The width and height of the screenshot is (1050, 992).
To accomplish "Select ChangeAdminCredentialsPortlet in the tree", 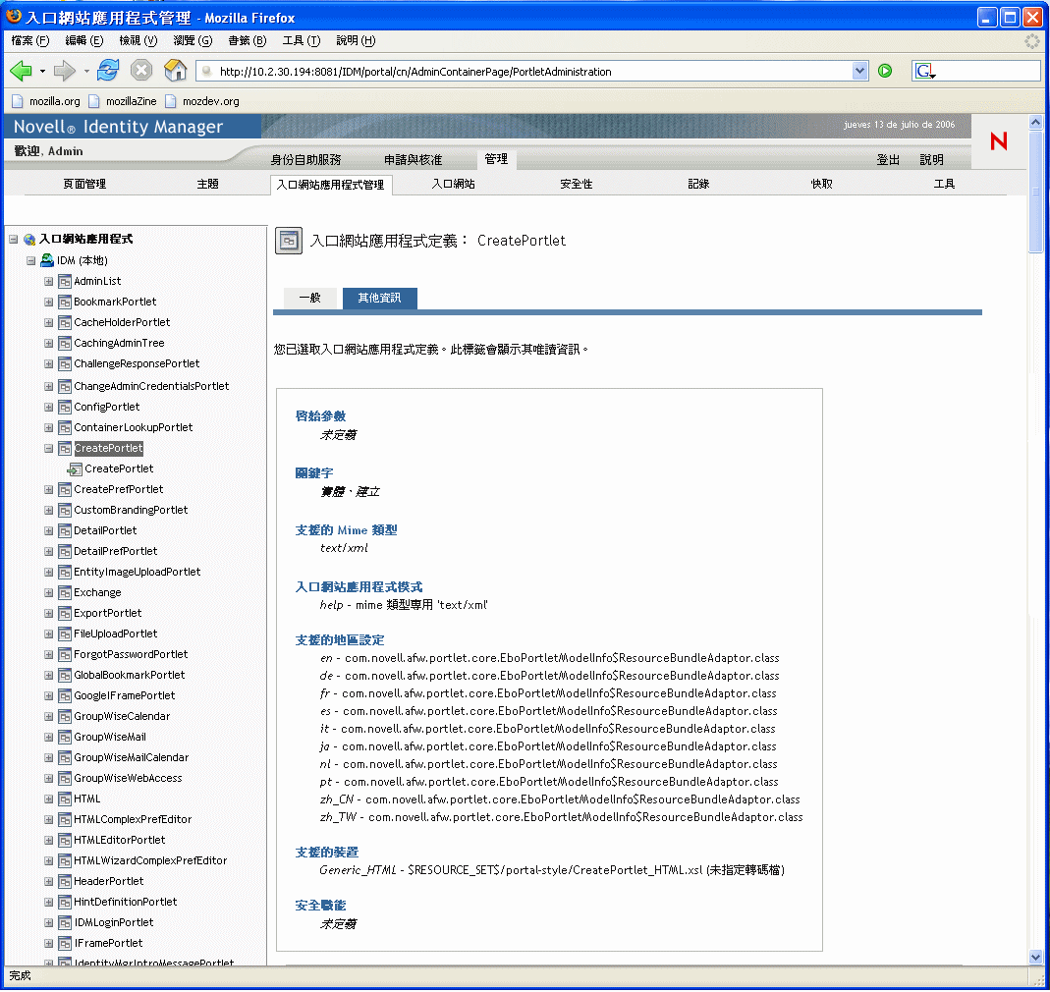I will 151,386.
